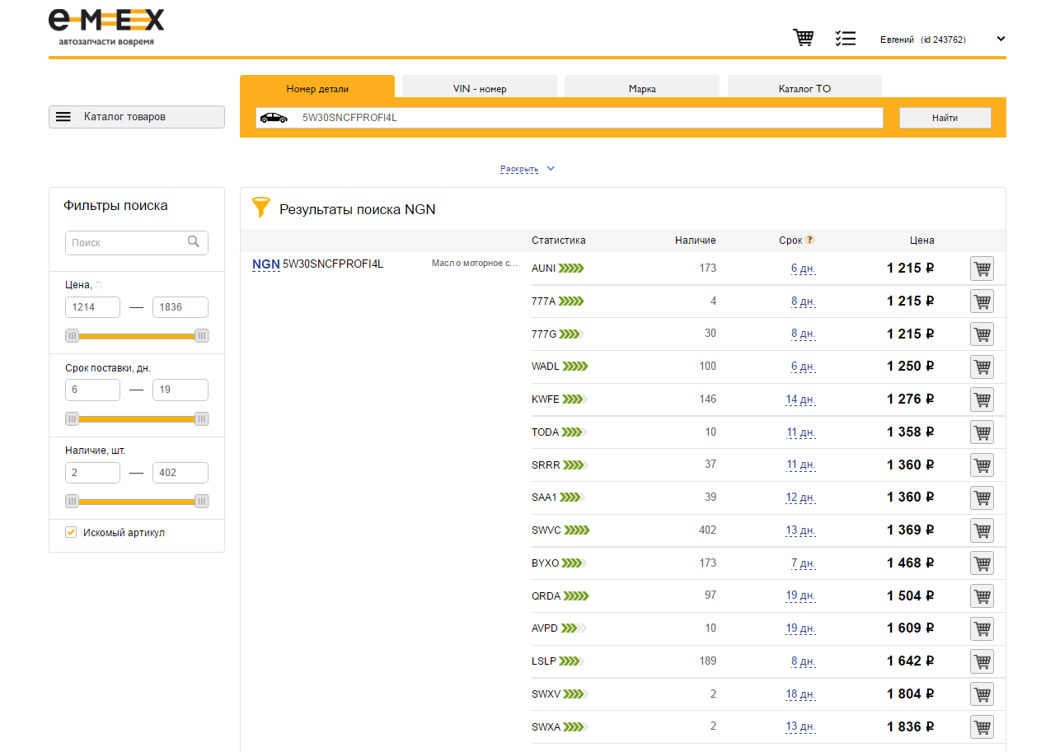
Task: Click the 14 дн. delivery link for KWFE
Action: pyautogui.click(x=800, y=399)
